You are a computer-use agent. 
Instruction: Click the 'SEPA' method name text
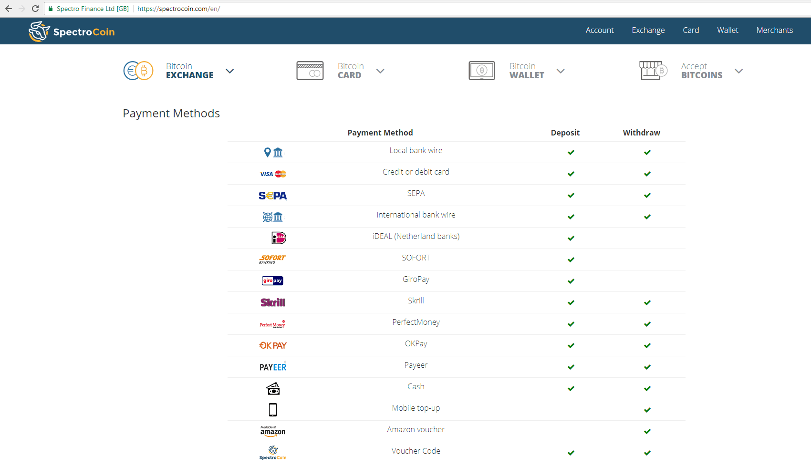coord(416,193)
